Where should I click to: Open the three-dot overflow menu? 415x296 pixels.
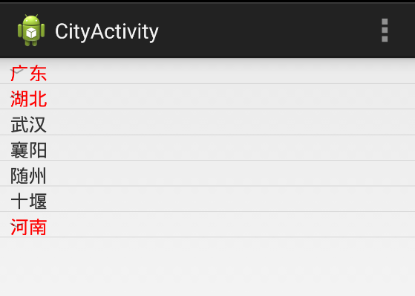click(x=385, y=30)
